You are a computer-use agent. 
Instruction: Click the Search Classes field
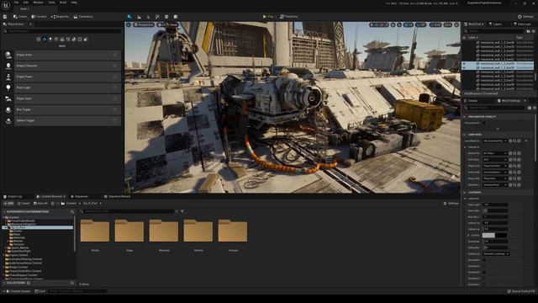62,31
